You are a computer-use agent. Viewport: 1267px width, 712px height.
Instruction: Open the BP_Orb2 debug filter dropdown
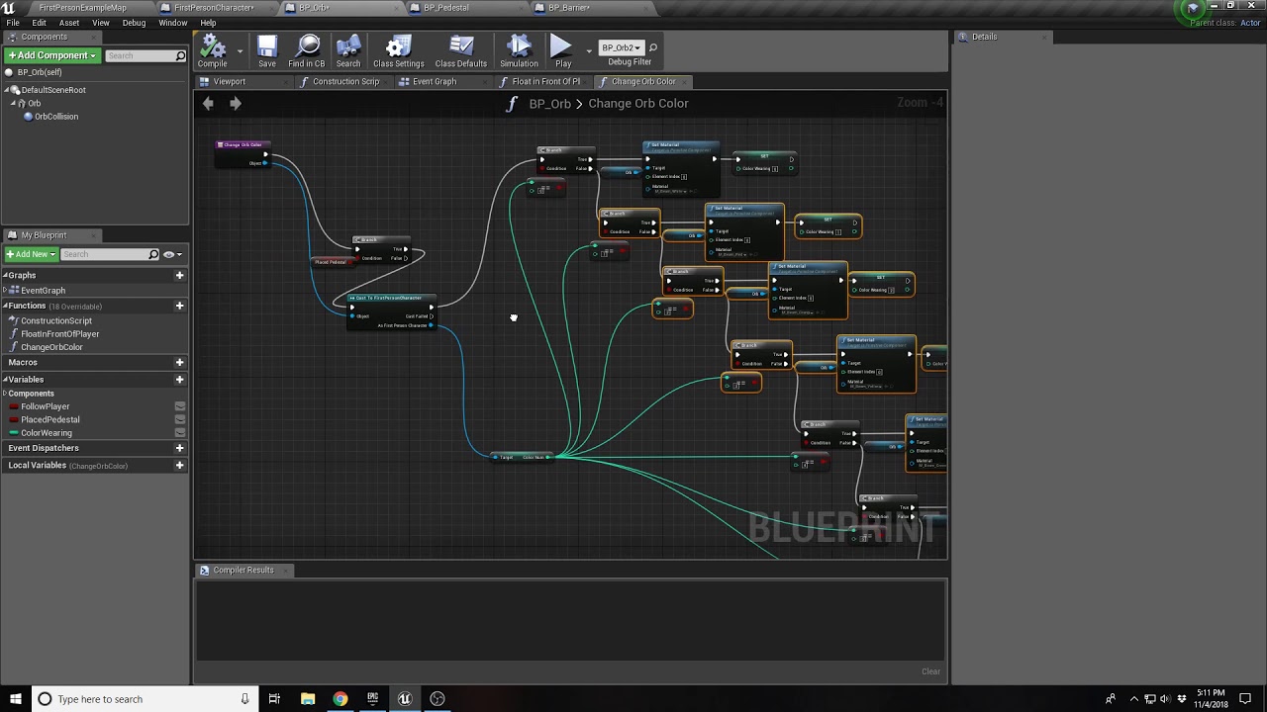point(621,47)
